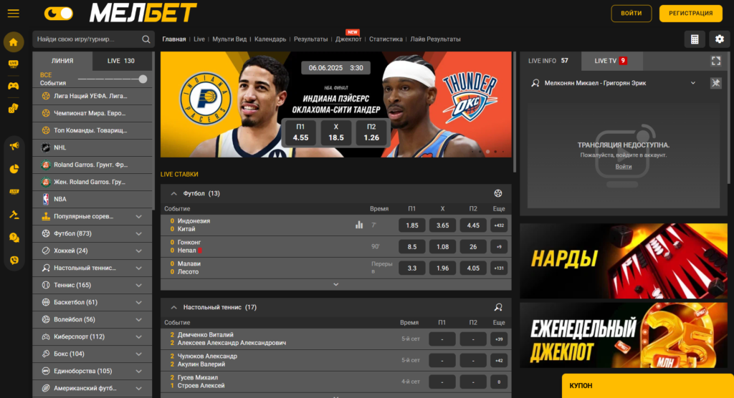Expand Популярные соревнования category
This screenshot has width=734, height=398.
[x=92, y=217]
